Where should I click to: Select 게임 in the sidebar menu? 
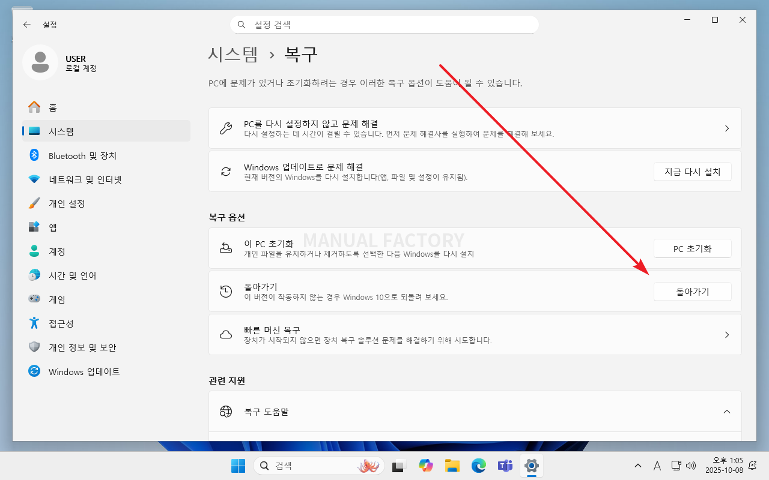click(57, 299)
